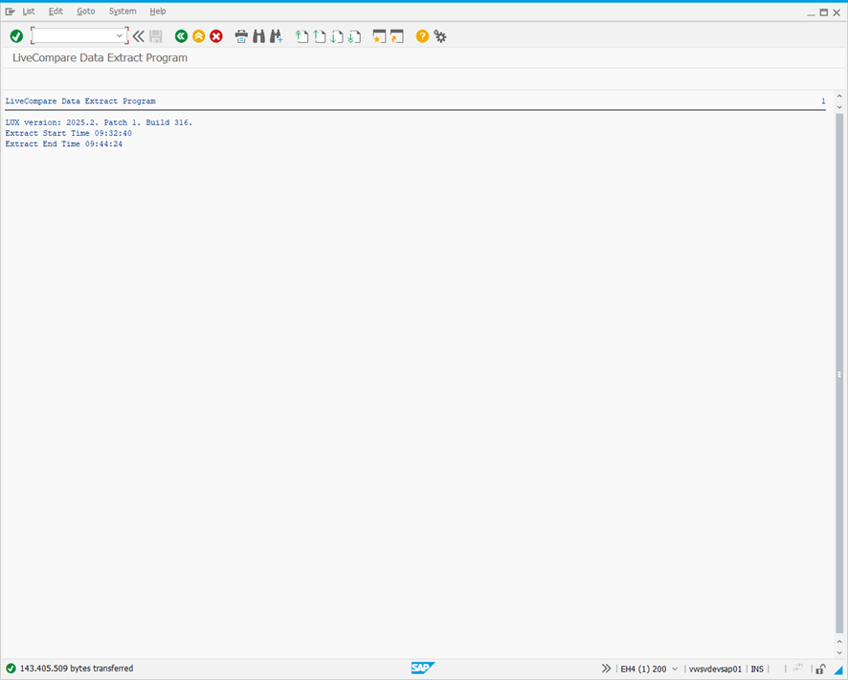Open the command field dropdown

119,35
